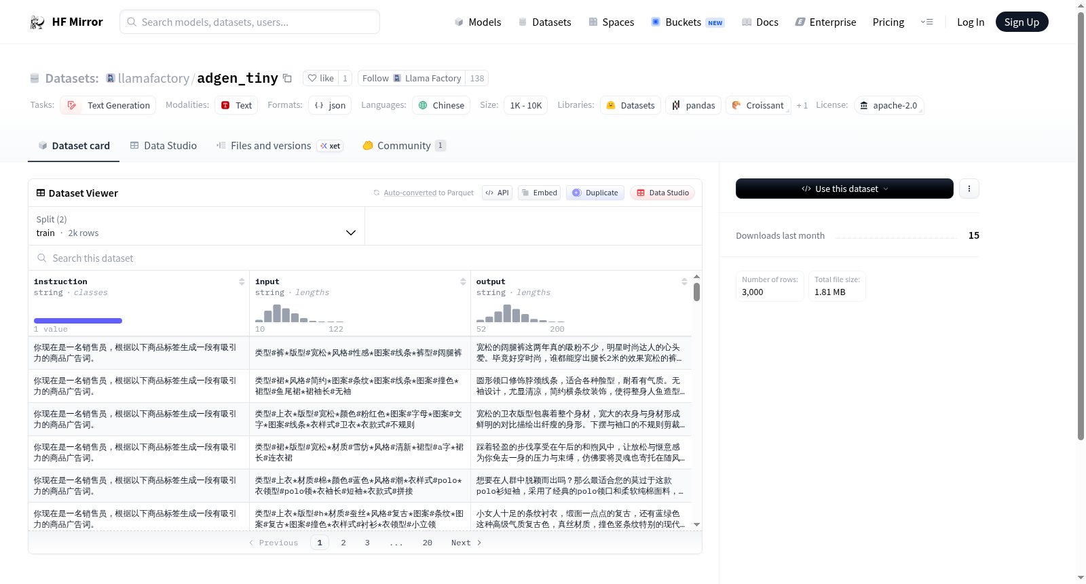Open the more options vertical dots menu
1086x584 pixels.
tap(969, 189)
